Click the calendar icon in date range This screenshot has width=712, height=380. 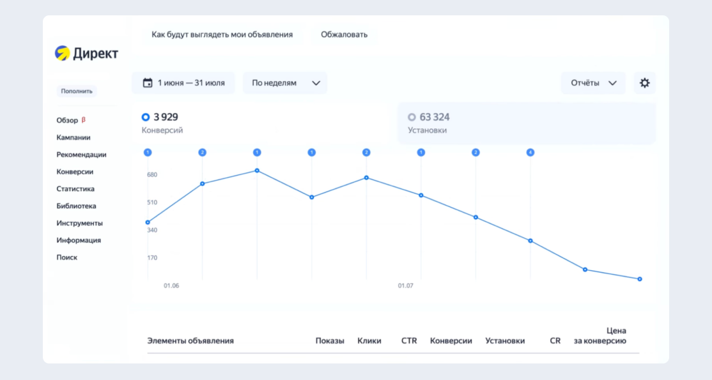tap(148, 83)
